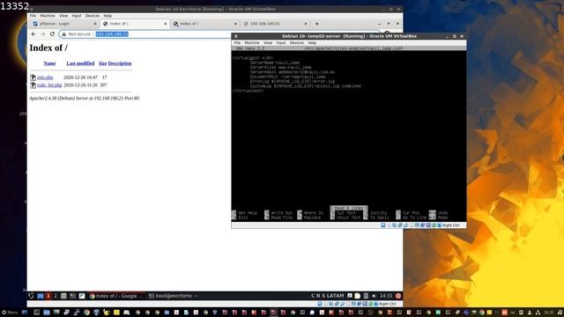This screenshot has height=317, width=564.
Task: Reload the Index of / page
Action: point(52,33)
